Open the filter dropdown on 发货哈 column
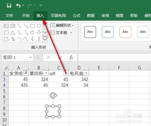The image size is (151, 126). (x=26, y=73)
